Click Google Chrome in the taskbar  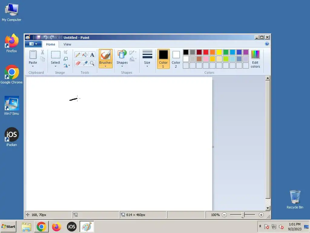[41, 226]
